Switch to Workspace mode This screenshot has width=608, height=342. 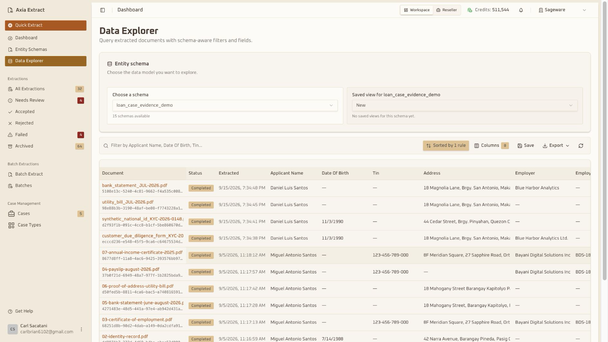click(417, 10)
